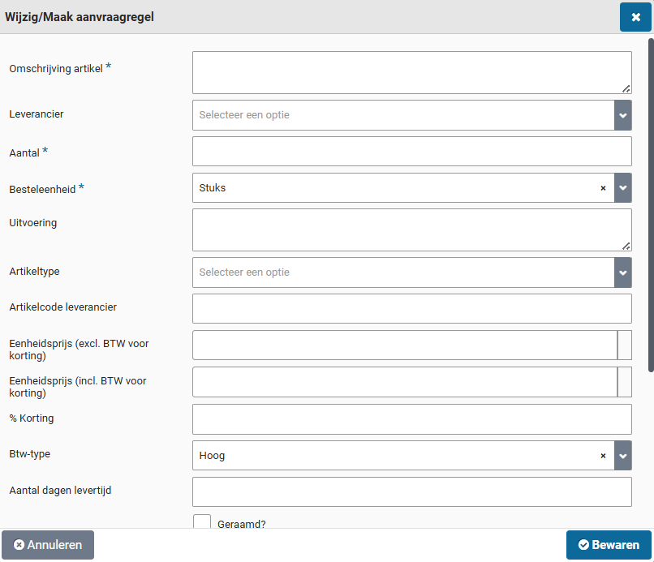The width and height of the screenshot is (654, 562).
Task: Close the dialog with the X icon
Action: pyautogui.click(x=635, y=17)
